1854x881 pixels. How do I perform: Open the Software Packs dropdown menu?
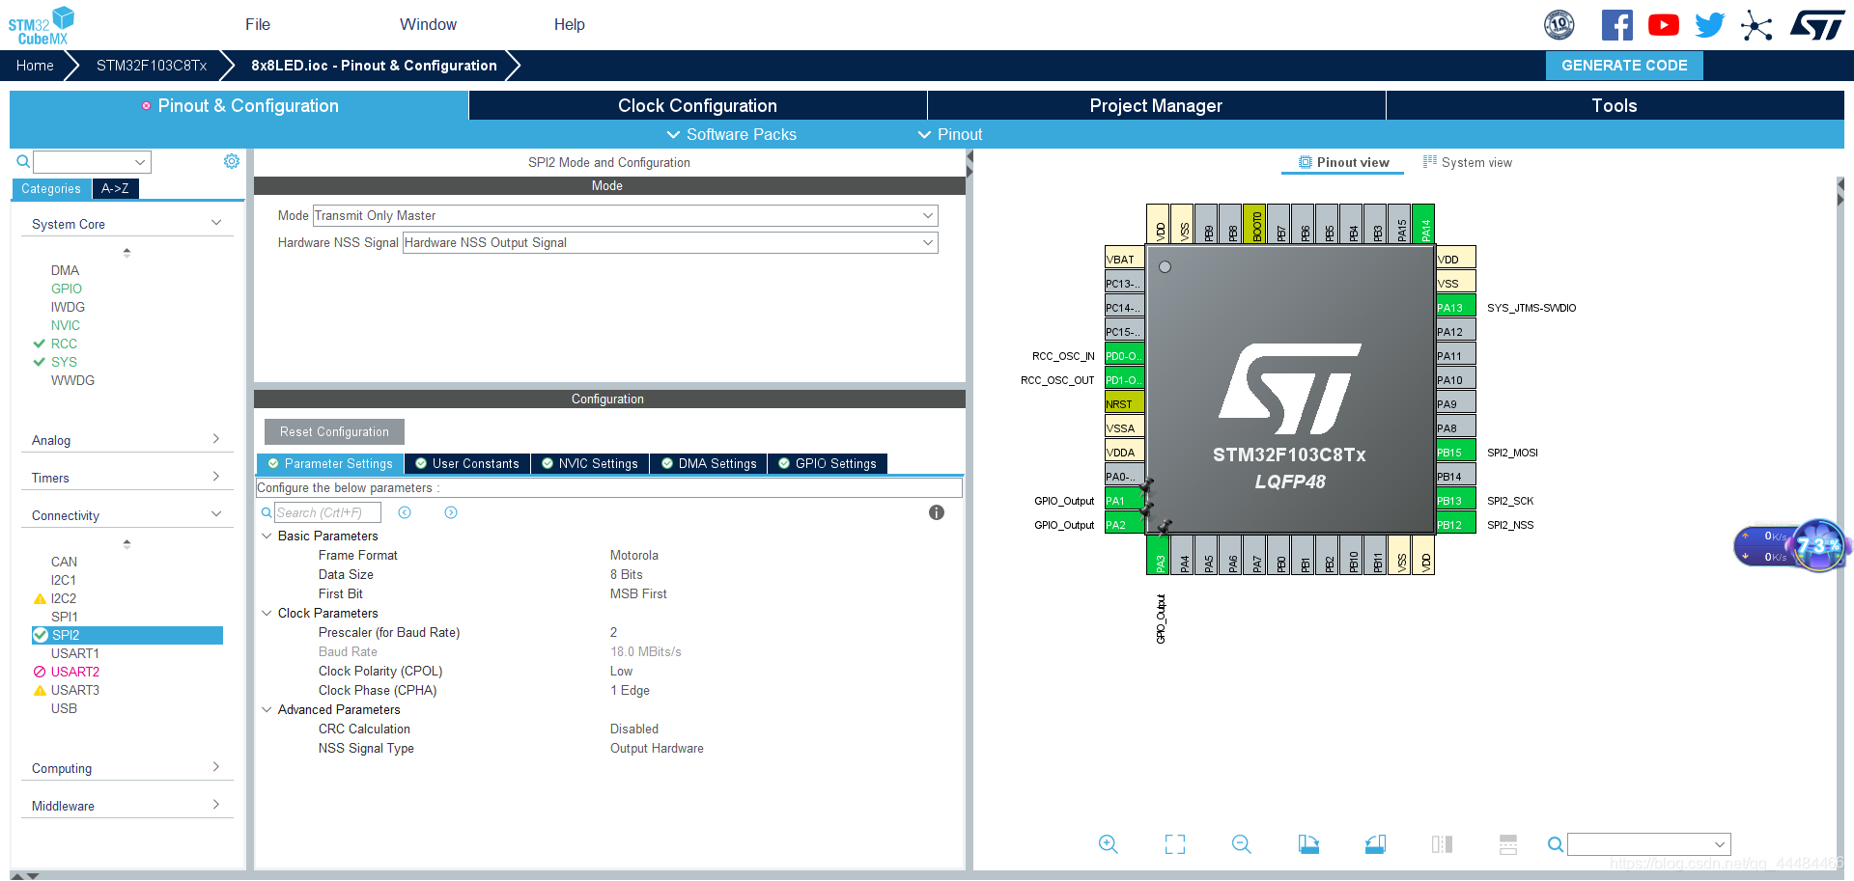(x=732, y=134)
